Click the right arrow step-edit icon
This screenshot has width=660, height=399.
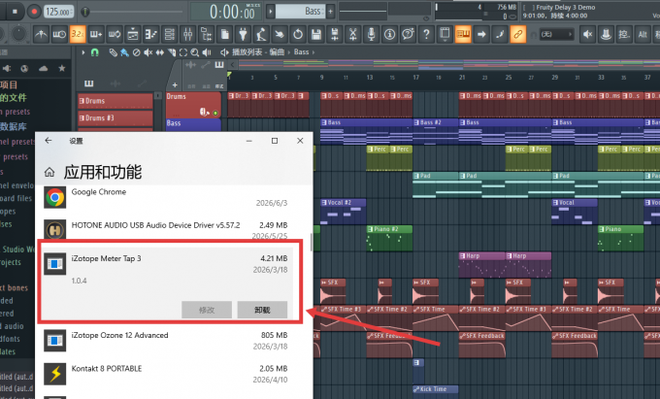click(481, 35)
